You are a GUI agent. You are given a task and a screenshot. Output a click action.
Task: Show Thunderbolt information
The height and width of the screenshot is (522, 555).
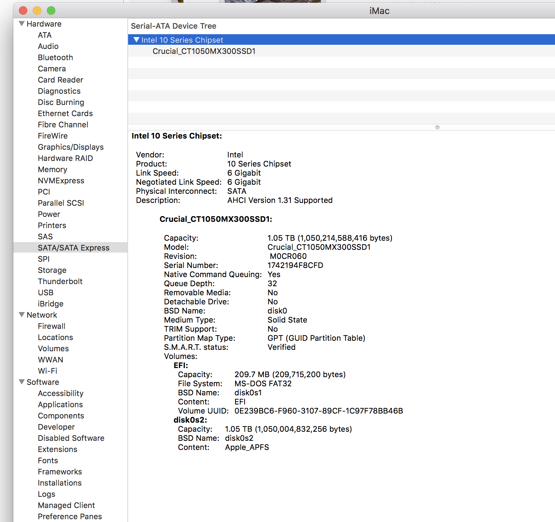tap(60, 281)
